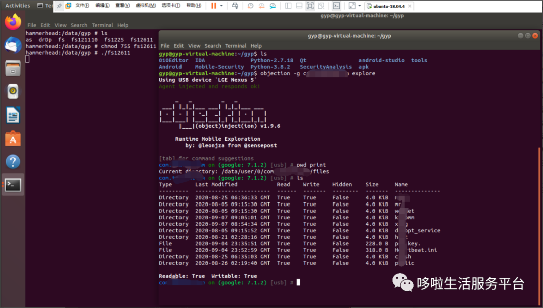Click './fs12611' command in background terminal
Image resolution: width=543 pixels, height=308 pixels.
[x=115, y=53]
